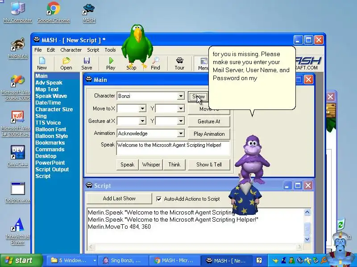
Task: Click the Menu toolbar button
Action: 202,64
